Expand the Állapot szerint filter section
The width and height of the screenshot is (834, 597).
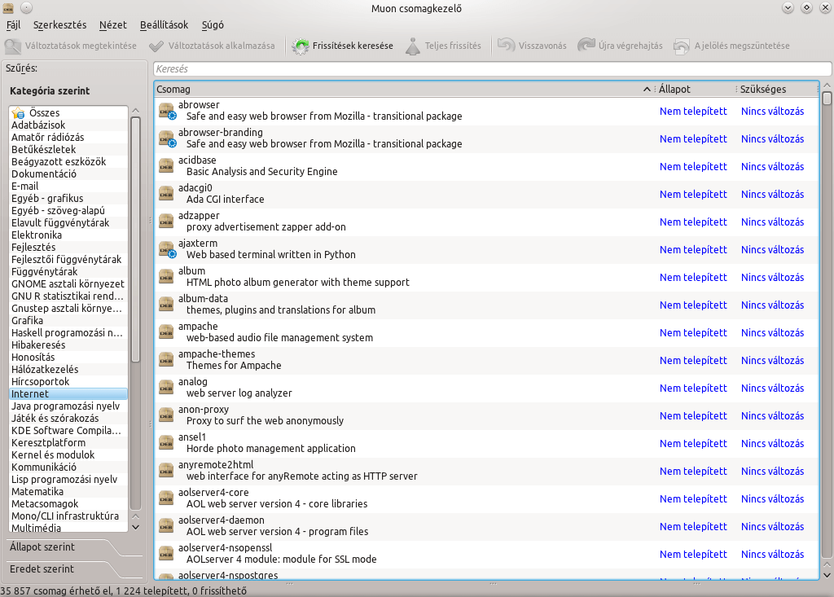pyautogui.click(x=42, y=547)
